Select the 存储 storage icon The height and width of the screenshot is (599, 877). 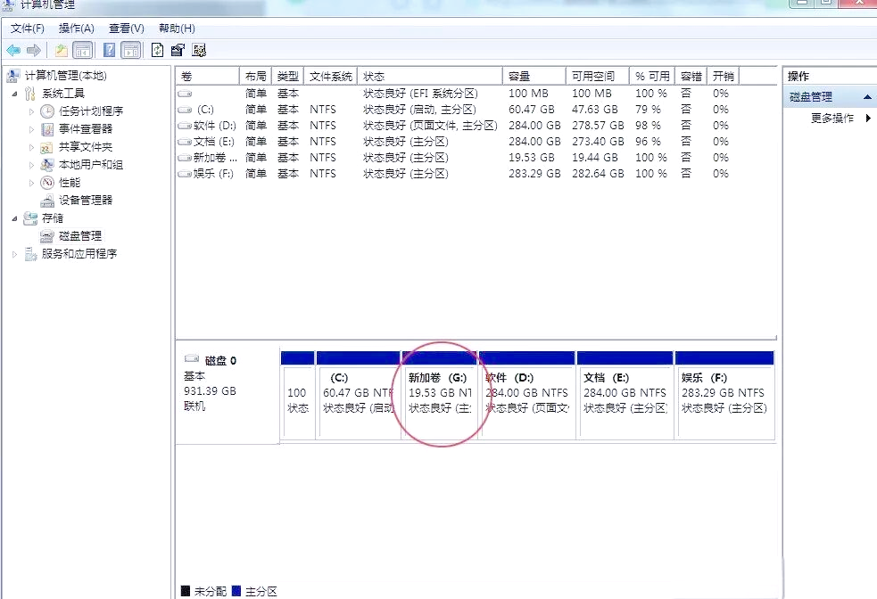(x=30, y=218)
